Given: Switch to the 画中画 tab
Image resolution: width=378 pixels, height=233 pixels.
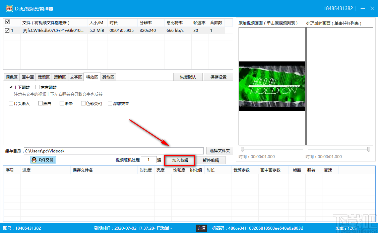Looking at the screenshot, I should pos(27,77).
